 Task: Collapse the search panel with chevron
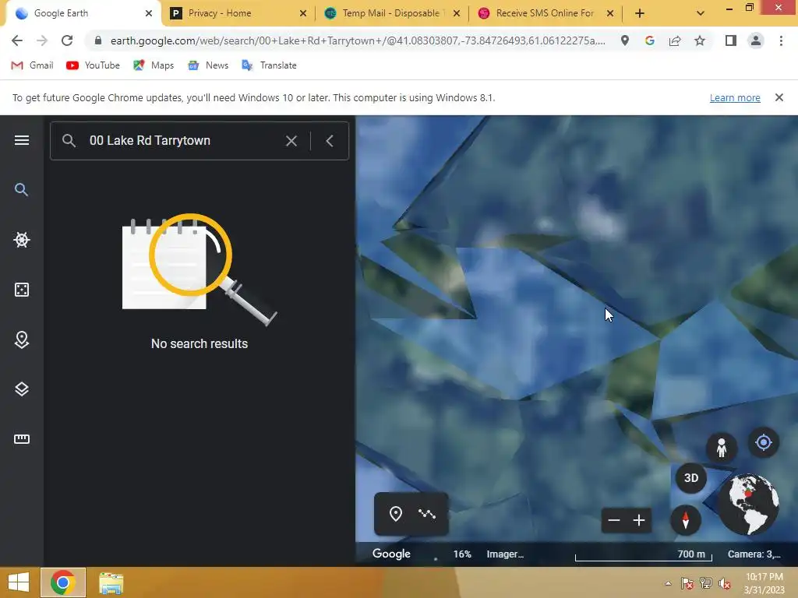[x=330, y=141]
